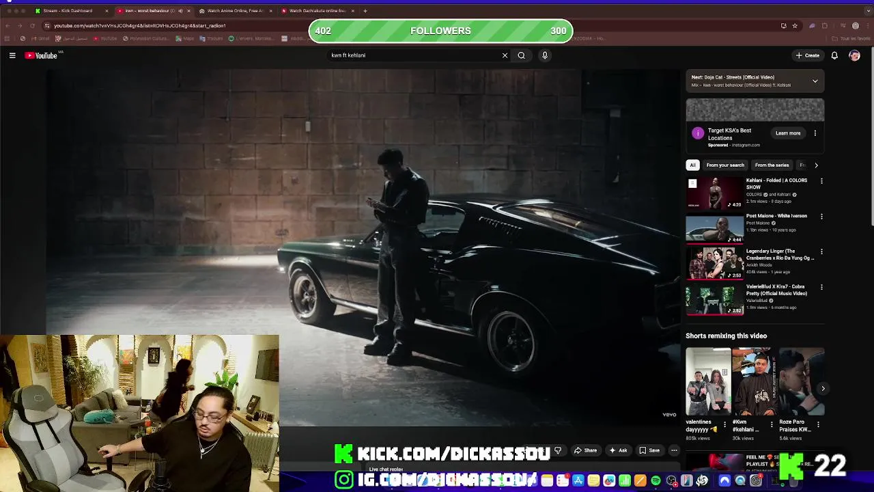Image resolution: width=874 pixels, height=492 pixels.
Task: Clear the search box with the X
Action: pos(505,55)
